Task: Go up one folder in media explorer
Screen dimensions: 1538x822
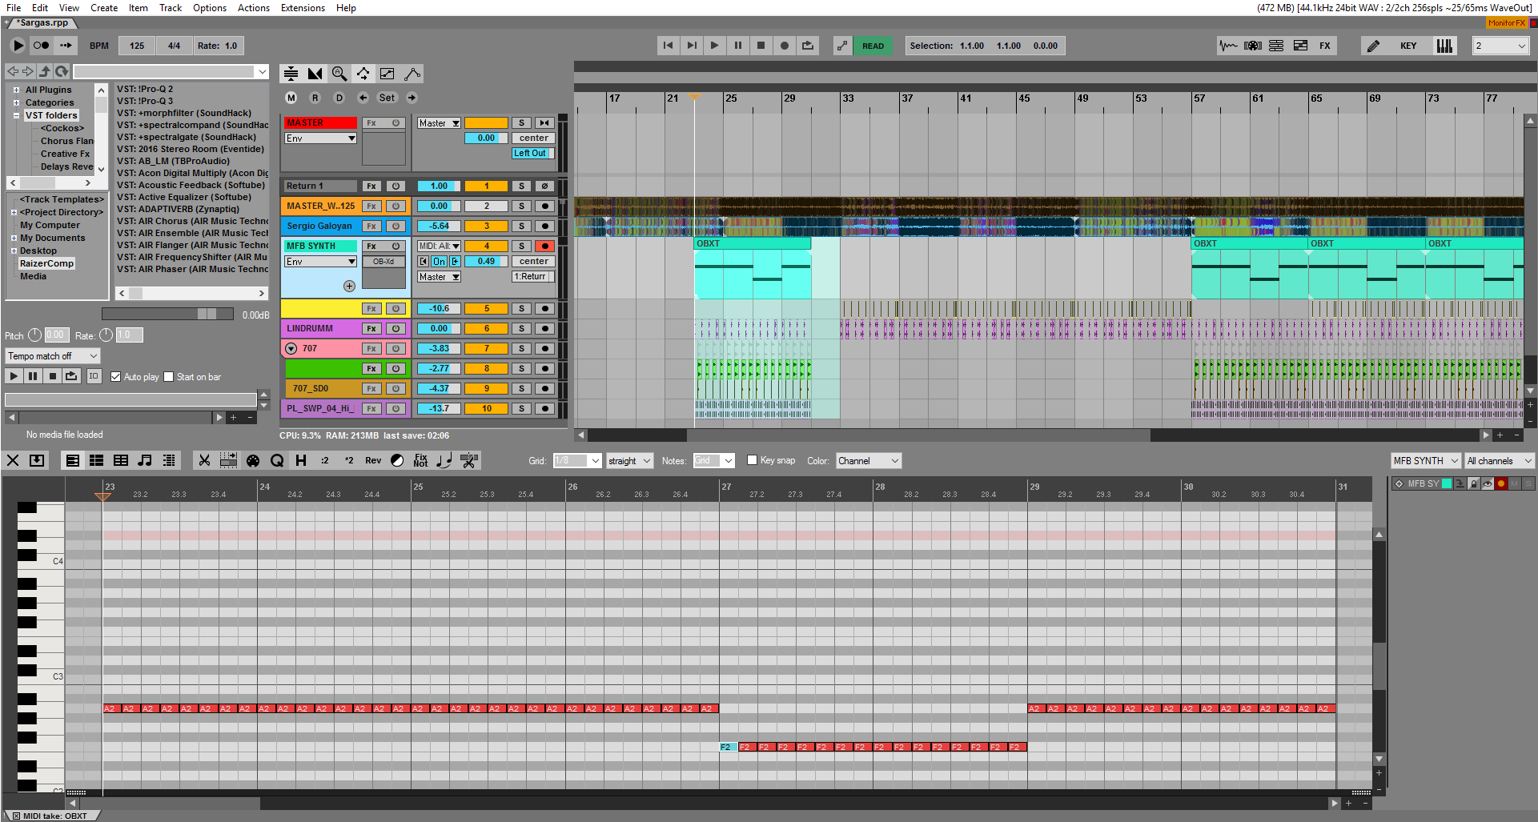Action: 45,71
